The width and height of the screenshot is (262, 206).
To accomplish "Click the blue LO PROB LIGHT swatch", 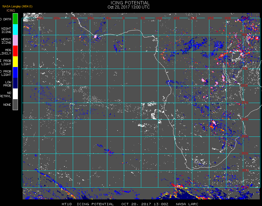I will tap(15, 73).
